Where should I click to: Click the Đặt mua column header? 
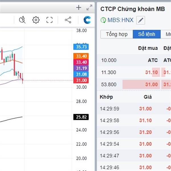tap(148, 48)
